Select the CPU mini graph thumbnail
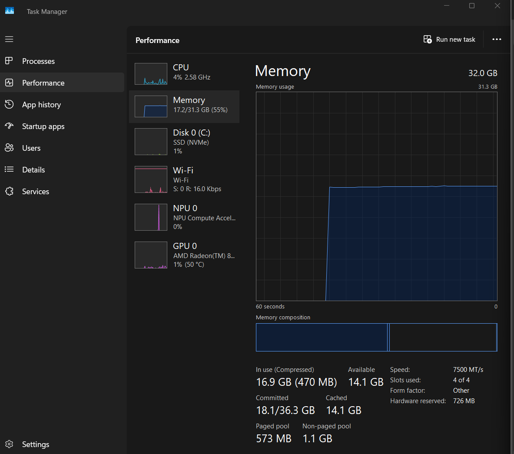Screen dimensions: 514x454 [x=151, y=74]
